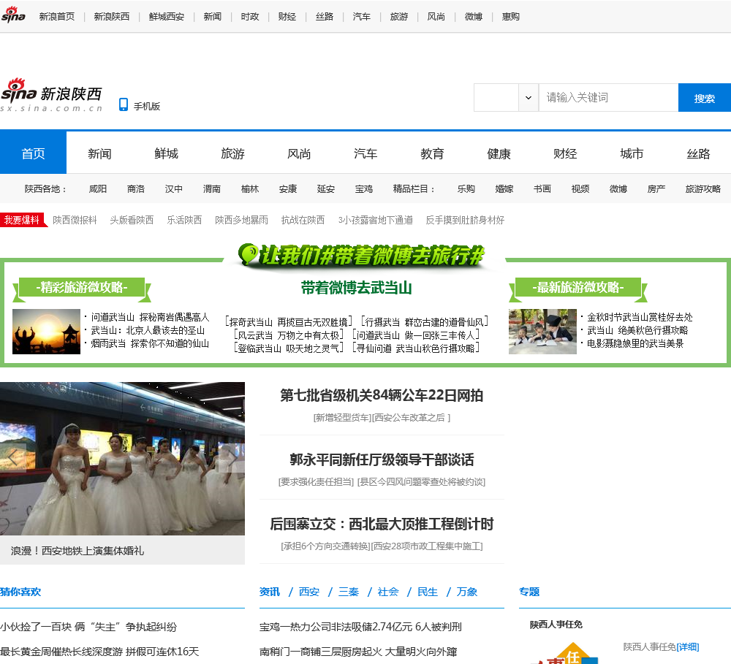Open the 陕西多地暴雨 link
The width and height of the screenshot is (731, 664).
point(241,220)
